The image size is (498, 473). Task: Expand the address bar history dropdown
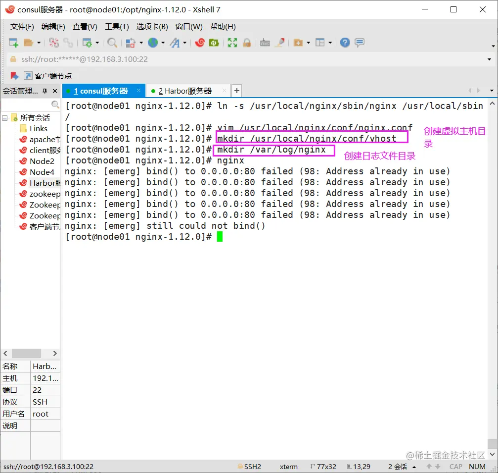(489, 59)
